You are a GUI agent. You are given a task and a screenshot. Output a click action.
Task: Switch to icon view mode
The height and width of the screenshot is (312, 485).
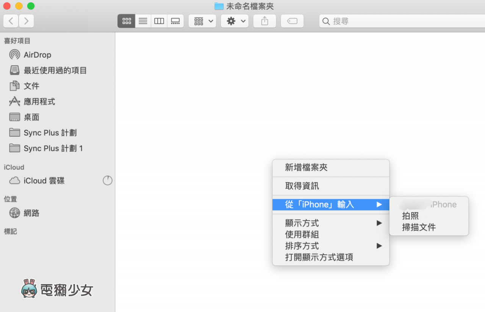[126, 21]
